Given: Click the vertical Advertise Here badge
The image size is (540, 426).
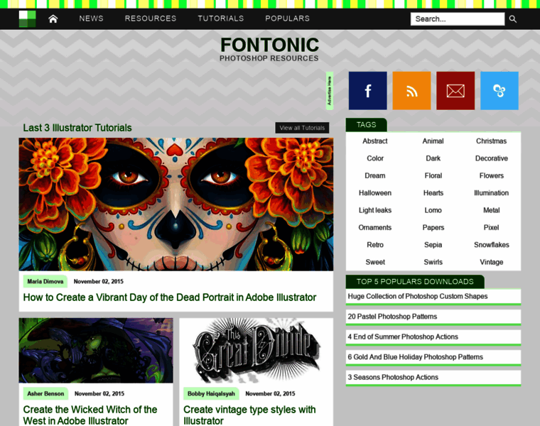Looking at the screenshot, I should [330, 91].
